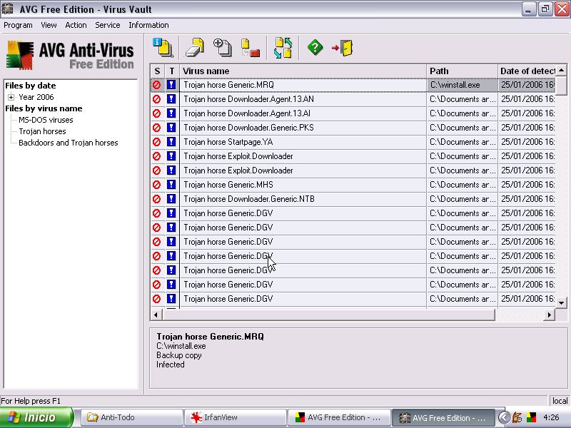Click the add file to vault icon

click(x=223, y=48)
